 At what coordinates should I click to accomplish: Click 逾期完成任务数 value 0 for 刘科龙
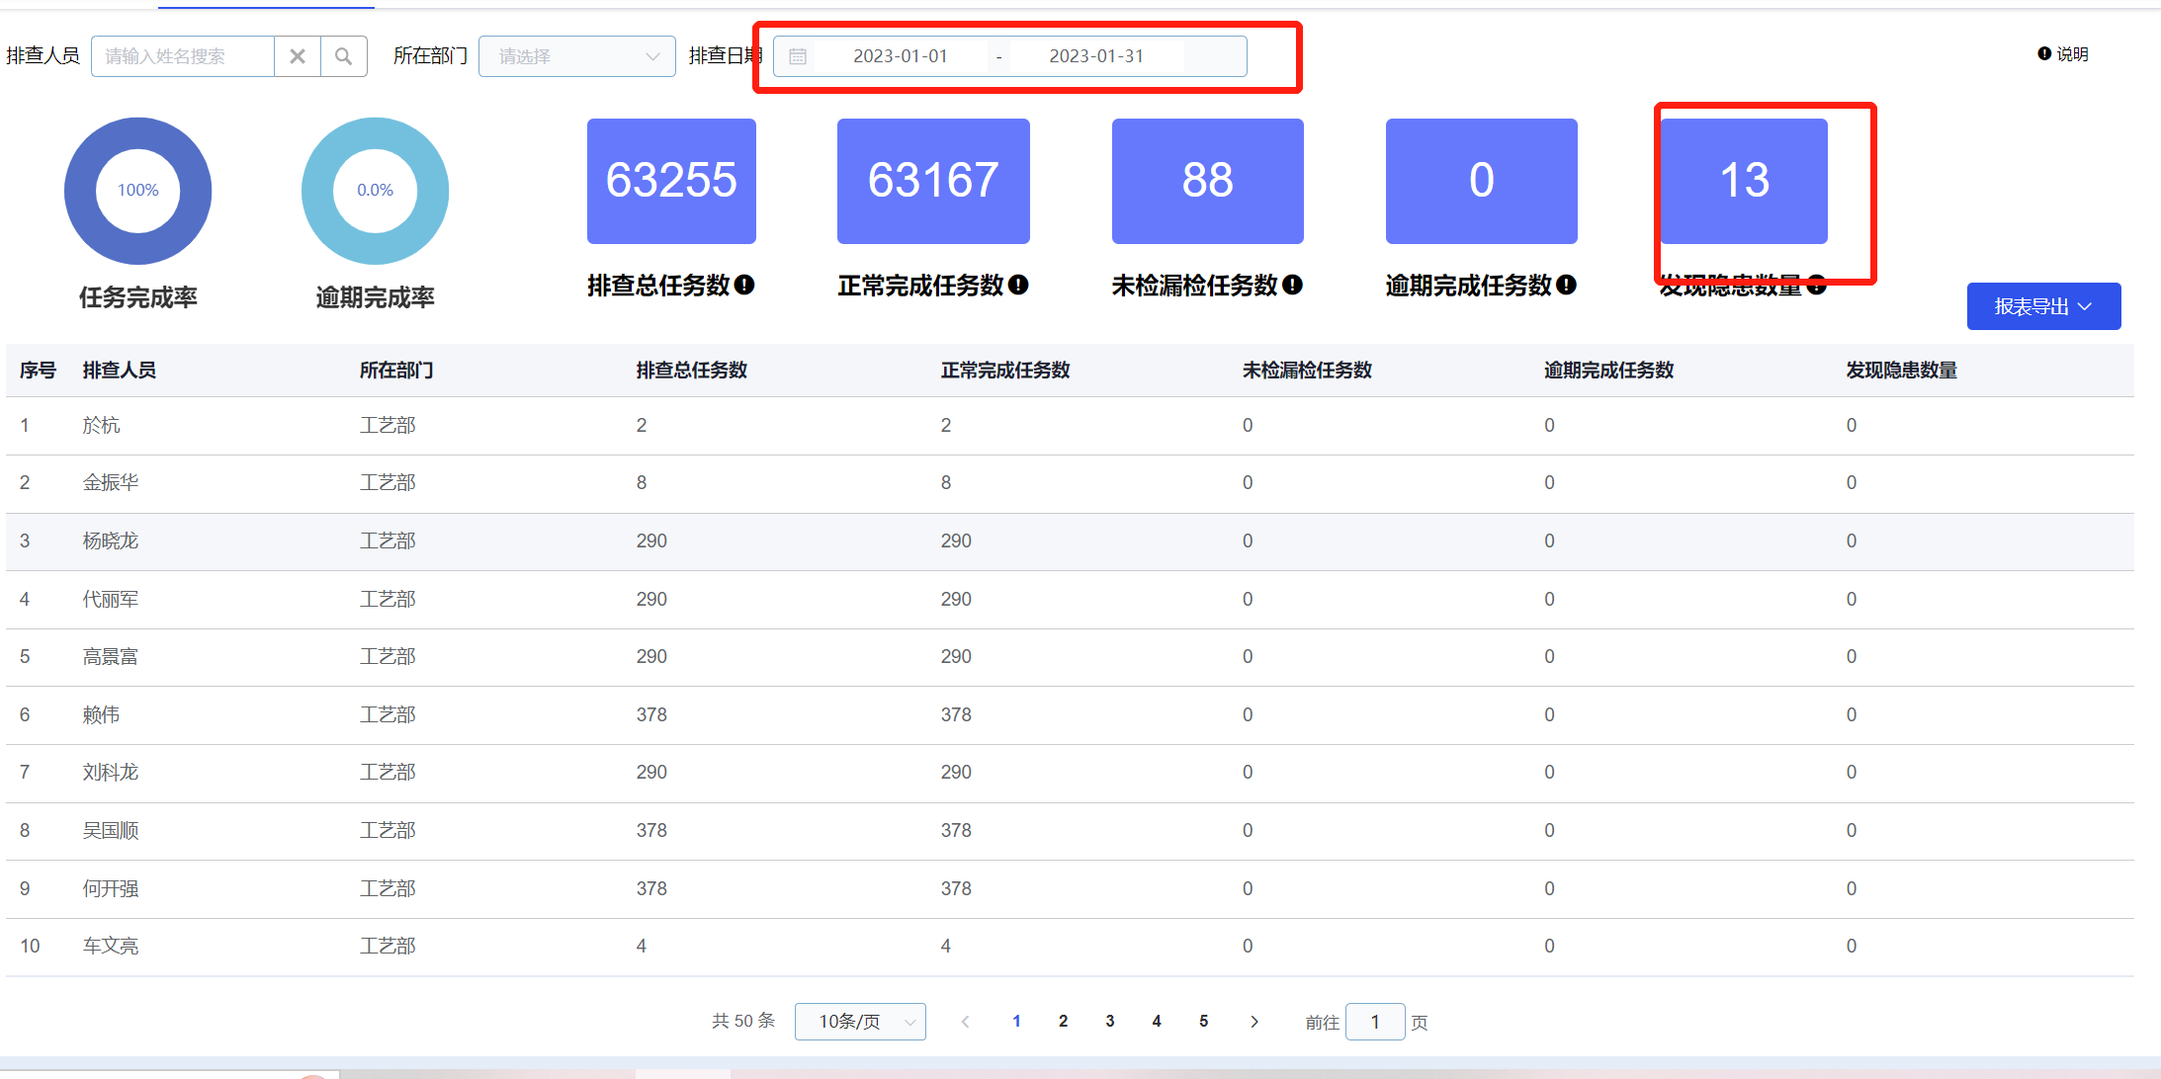pyautogui.click(x=1549, y=772)
